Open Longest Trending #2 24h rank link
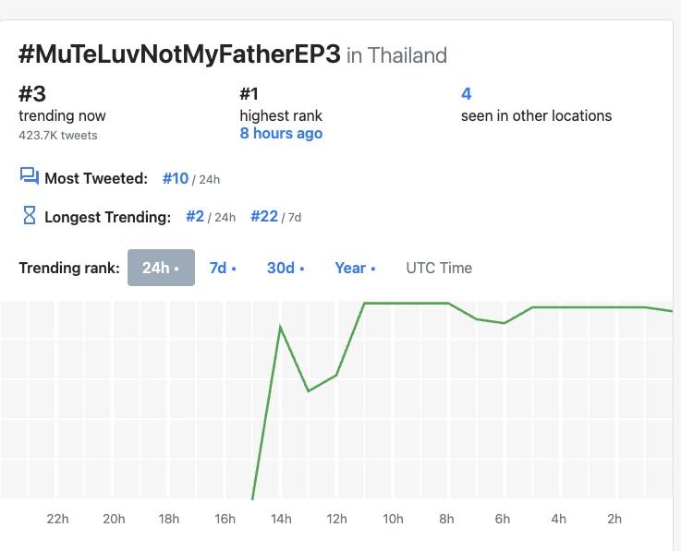 point(195,216)
